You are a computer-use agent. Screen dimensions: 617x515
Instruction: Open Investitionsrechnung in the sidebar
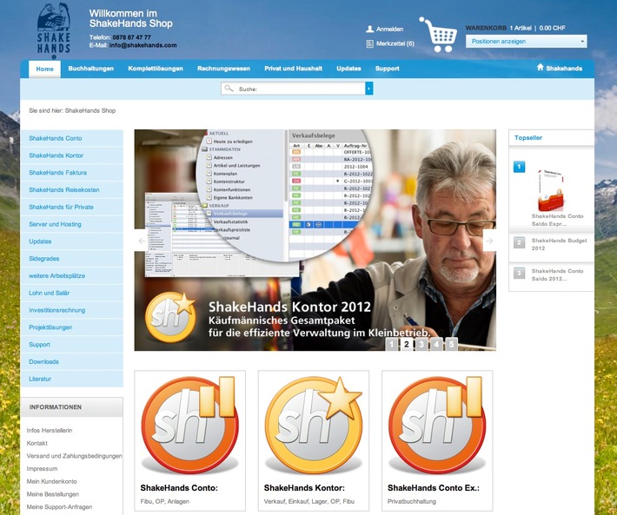click(71, 310)
